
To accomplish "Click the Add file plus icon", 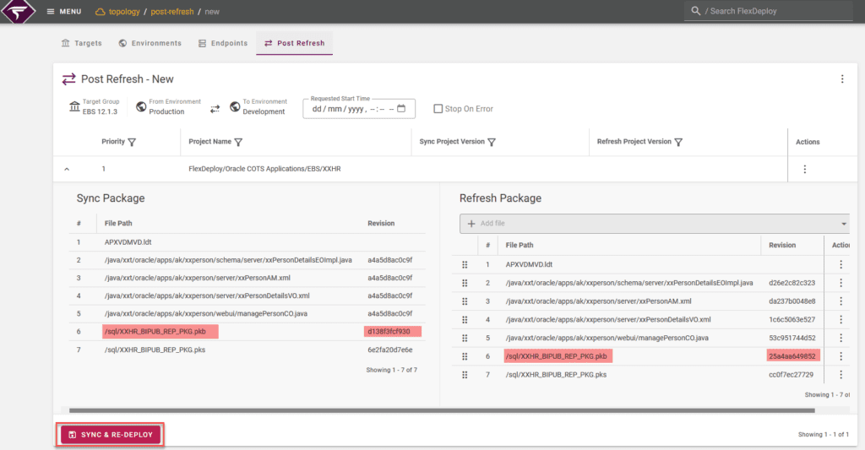I will click(x=471, y=224).
